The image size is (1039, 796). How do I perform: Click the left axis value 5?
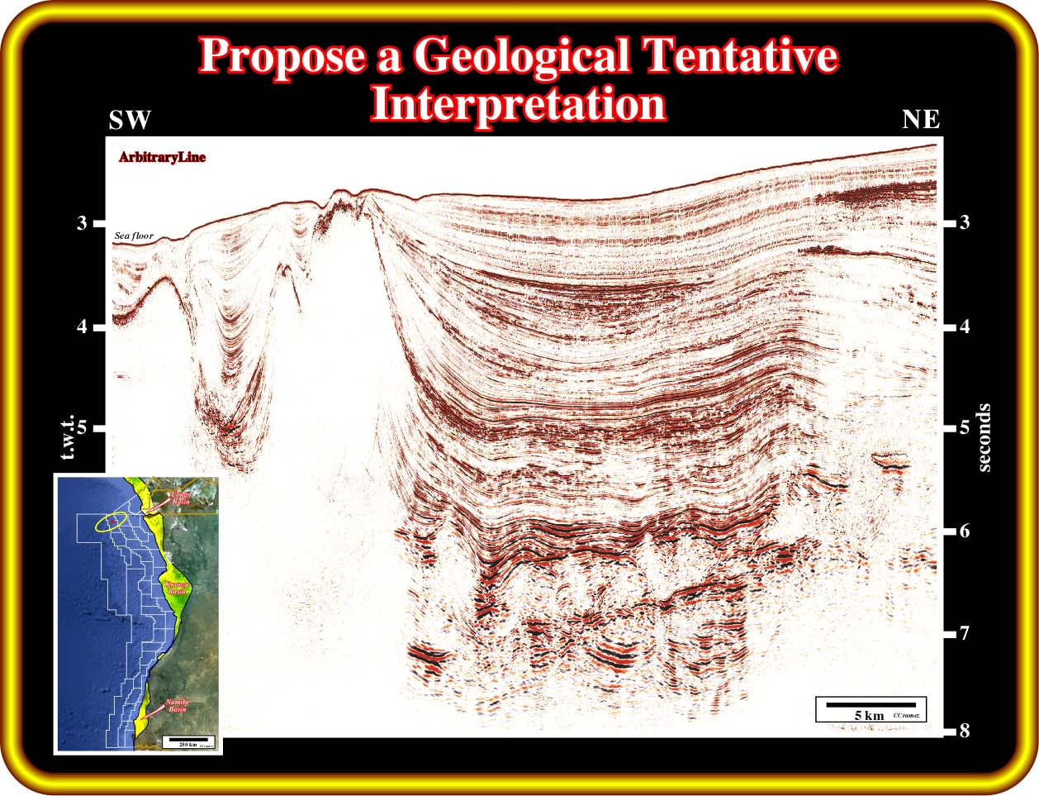(83, 428)
